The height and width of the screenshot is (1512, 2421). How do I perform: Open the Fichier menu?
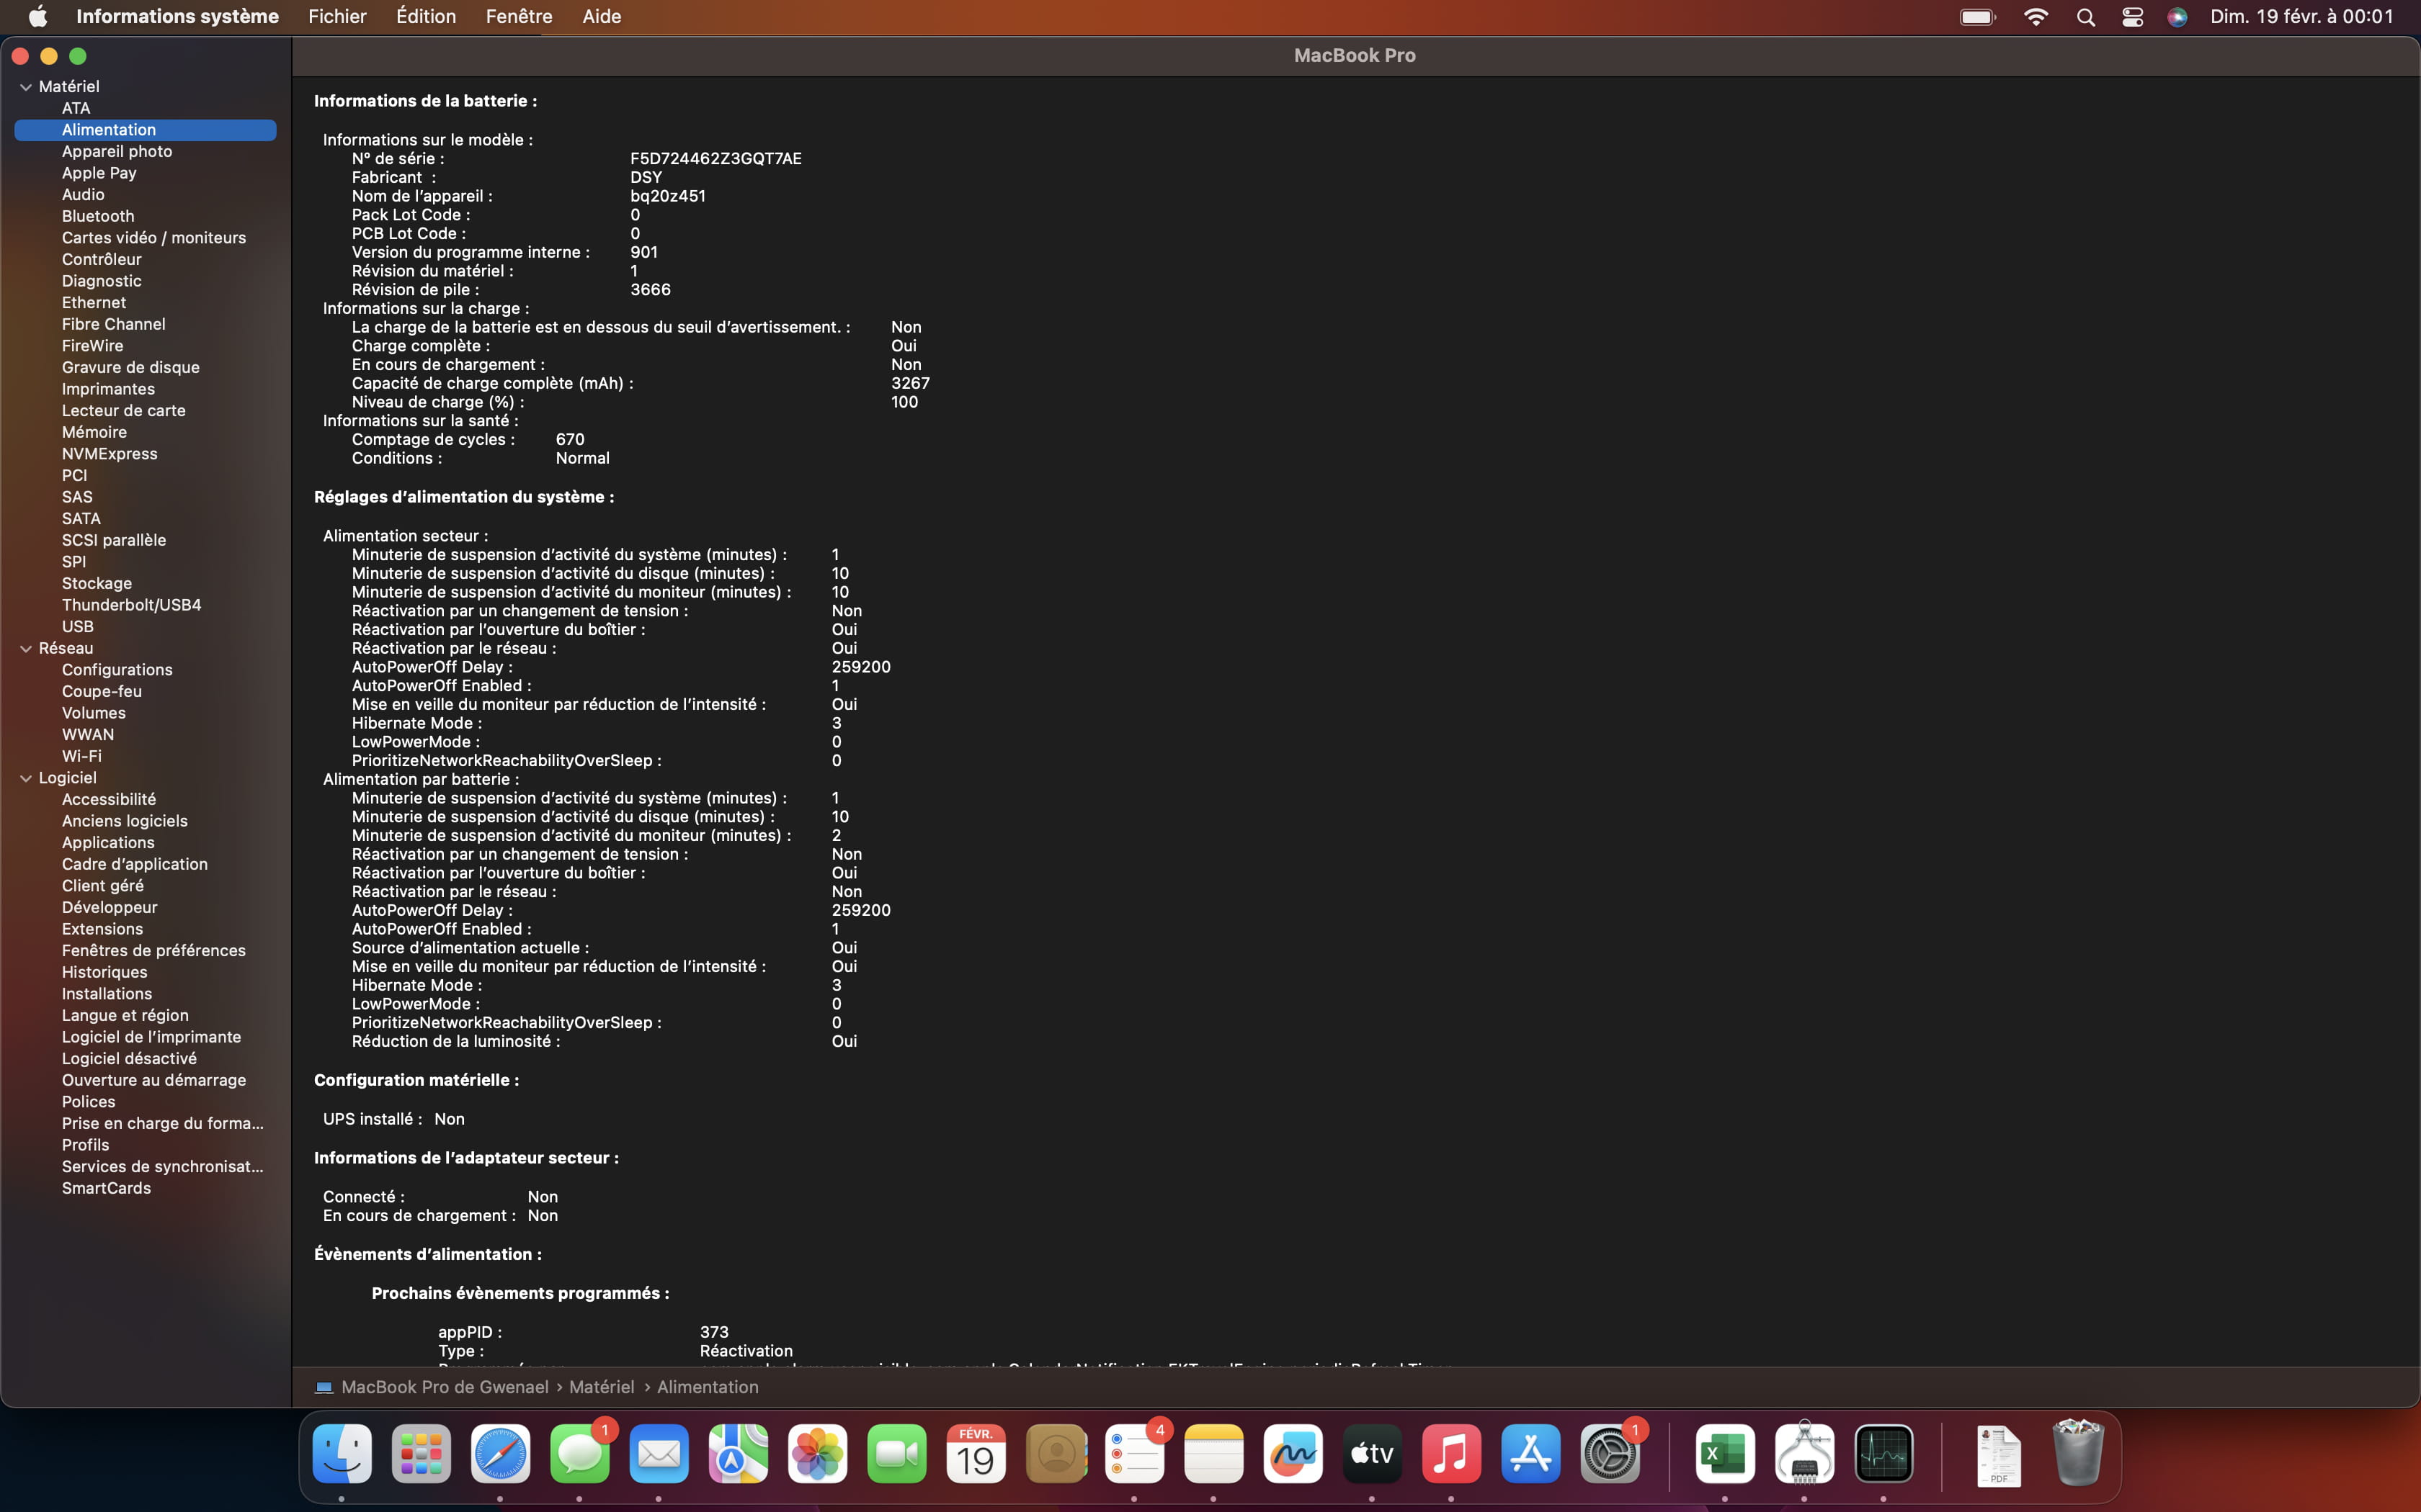(x=337, y=16)
